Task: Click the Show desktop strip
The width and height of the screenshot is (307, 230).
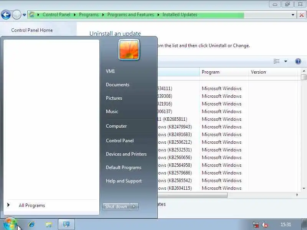Action: coord(304,224)
